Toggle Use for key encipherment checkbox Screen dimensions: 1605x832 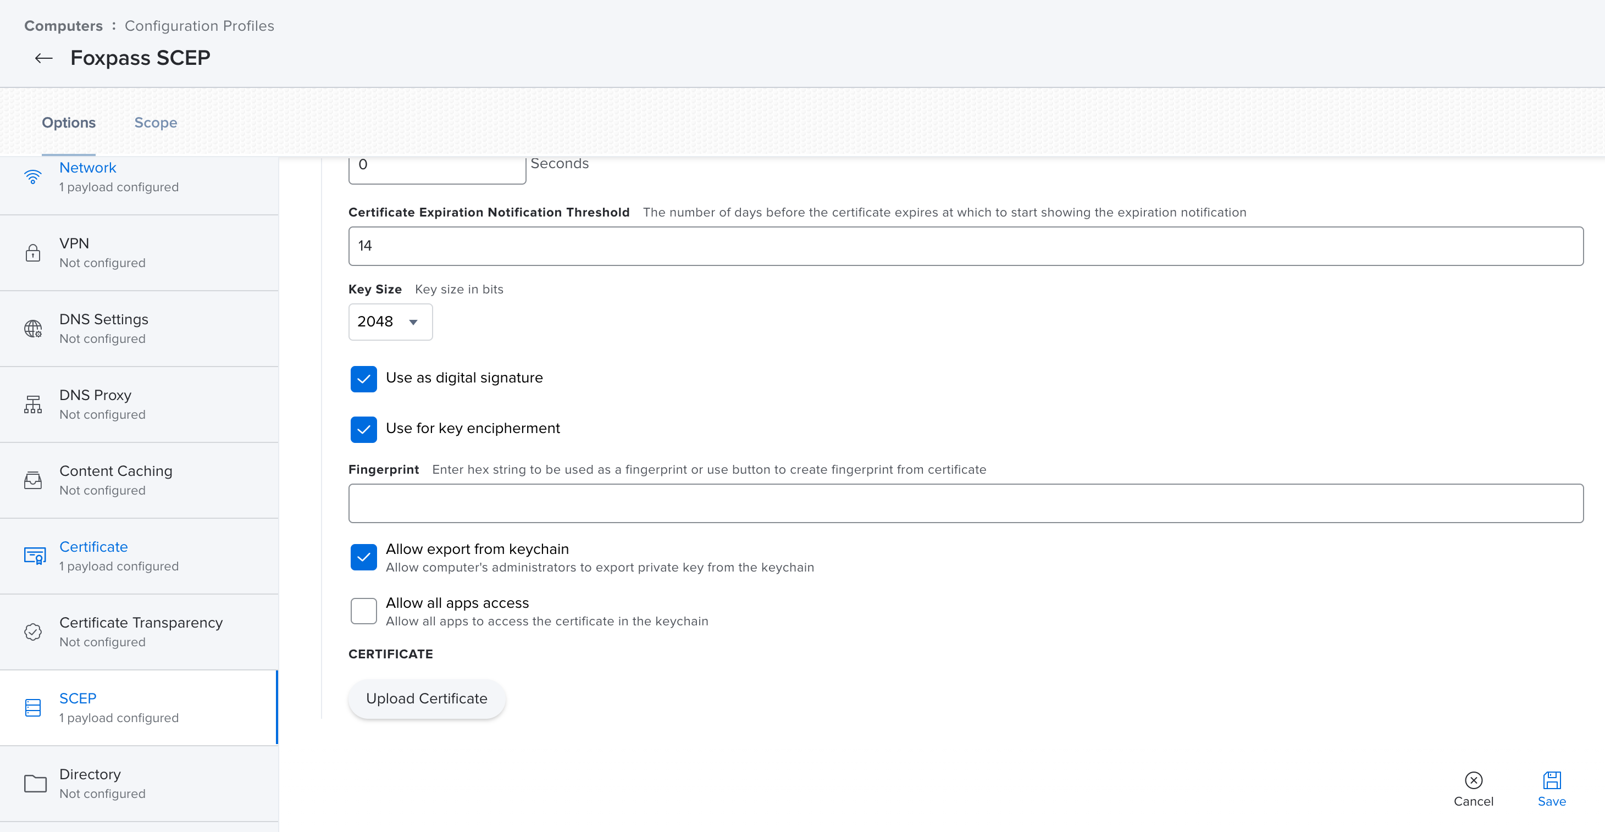(x=363, y=429)
